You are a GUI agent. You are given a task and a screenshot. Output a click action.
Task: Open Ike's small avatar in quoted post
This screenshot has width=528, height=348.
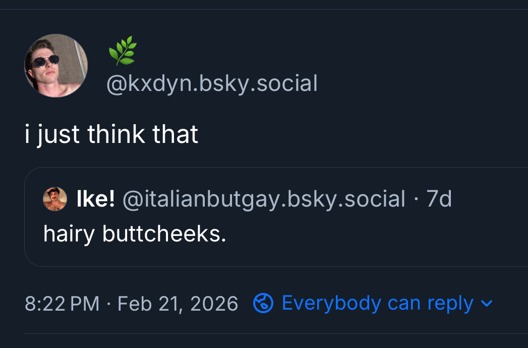(55, 199)
